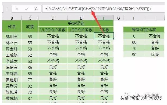Select column D header
Image resolution: width=167 pixels, height=105 pixels.
tap(53, 18)
